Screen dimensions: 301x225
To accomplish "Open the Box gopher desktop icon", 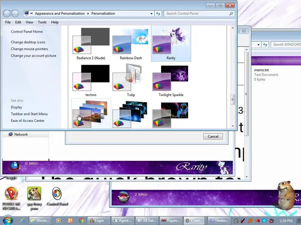I will pyautogui.click(x=34, y=199).
